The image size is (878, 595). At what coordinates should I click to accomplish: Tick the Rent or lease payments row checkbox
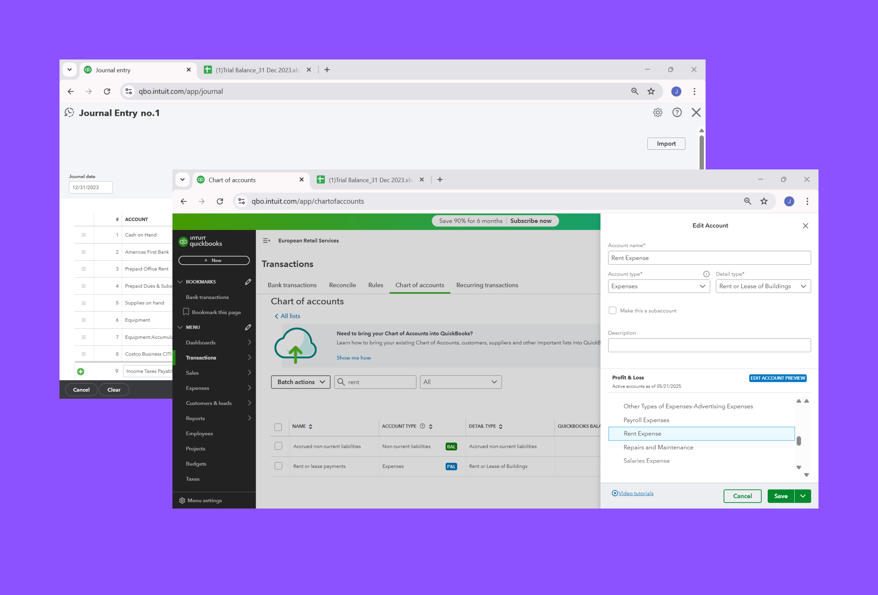point(279,466)
